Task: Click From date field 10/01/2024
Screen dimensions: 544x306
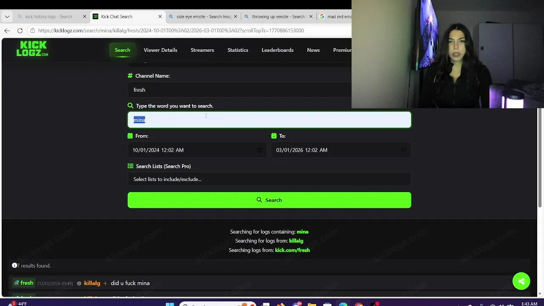Action: pos(197,150)
